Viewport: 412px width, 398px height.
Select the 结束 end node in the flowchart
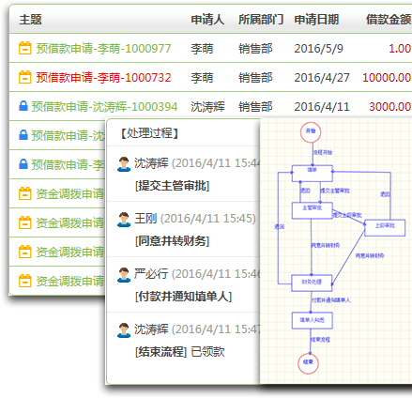click(x=308, y=363)
